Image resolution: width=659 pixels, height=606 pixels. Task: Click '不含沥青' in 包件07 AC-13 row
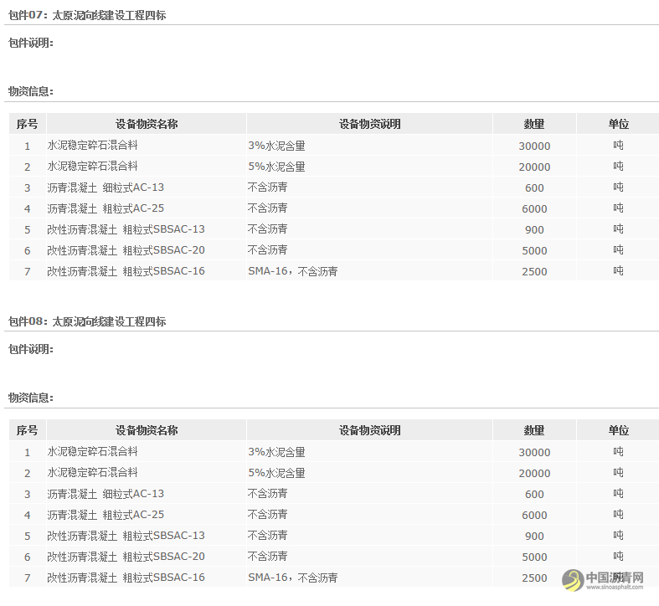(x=268, y=187)
